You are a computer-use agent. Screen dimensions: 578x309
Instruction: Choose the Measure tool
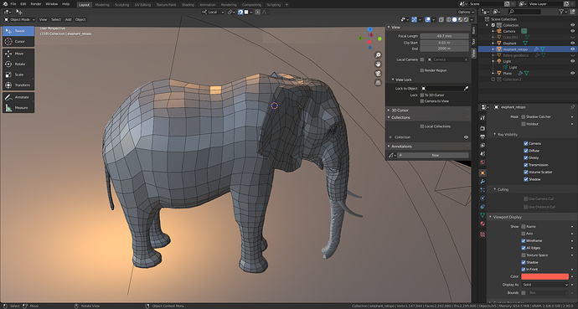tap(18, 108)
